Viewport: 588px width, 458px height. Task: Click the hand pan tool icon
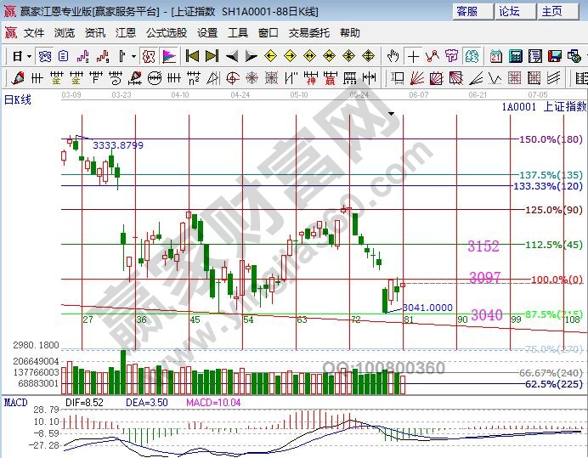point(393,56)
